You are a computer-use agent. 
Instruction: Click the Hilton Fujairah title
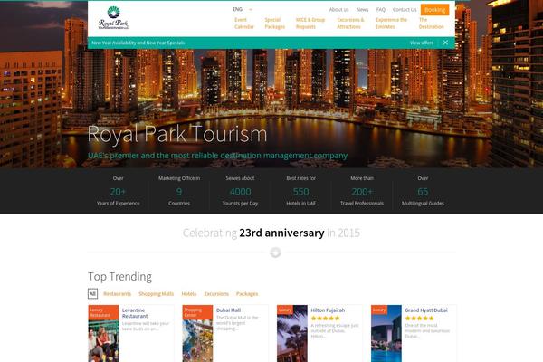(x=328, y=310)
